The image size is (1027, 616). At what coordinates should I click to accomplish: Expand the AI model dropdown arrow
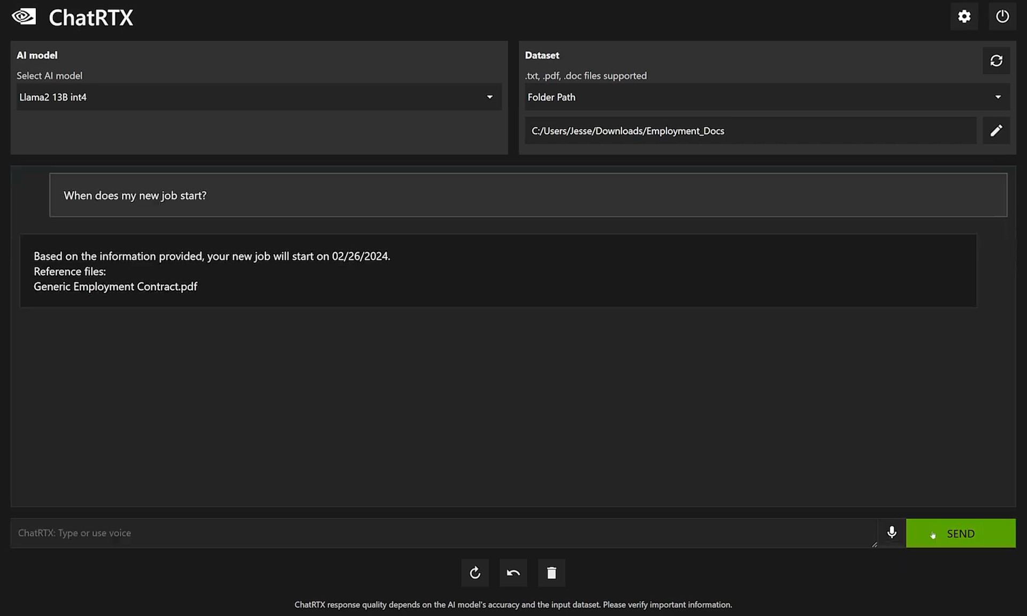[x=489, y=97]
